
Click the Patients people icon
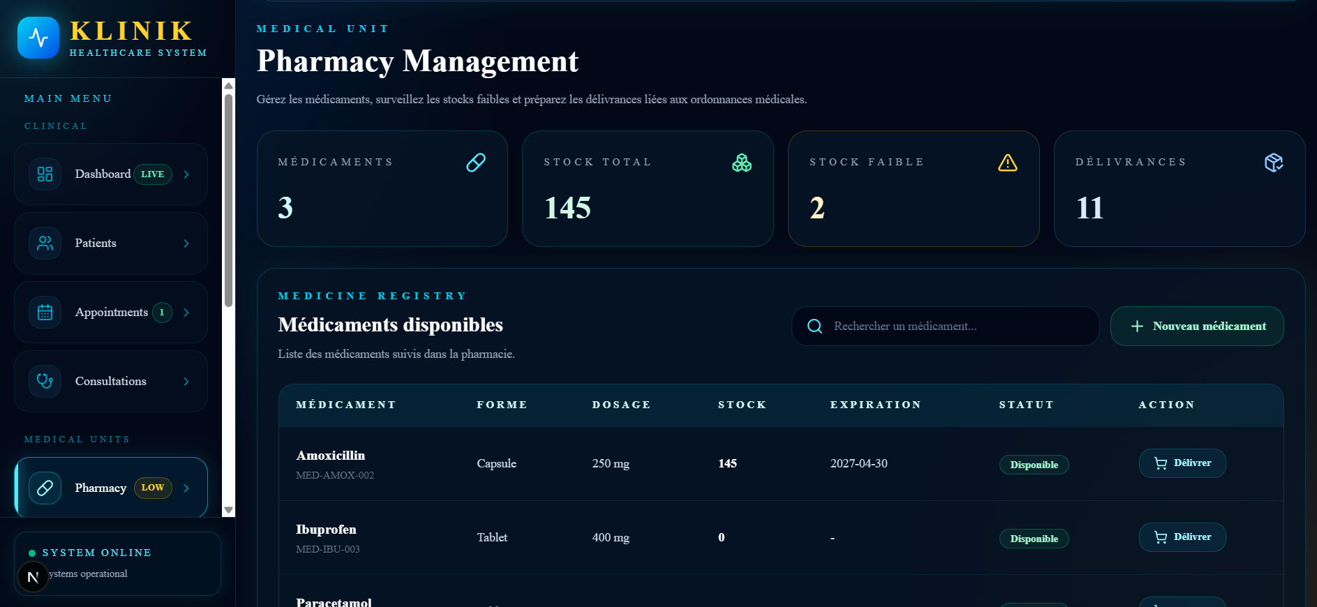pyautogui.click(x=45, y=243)
